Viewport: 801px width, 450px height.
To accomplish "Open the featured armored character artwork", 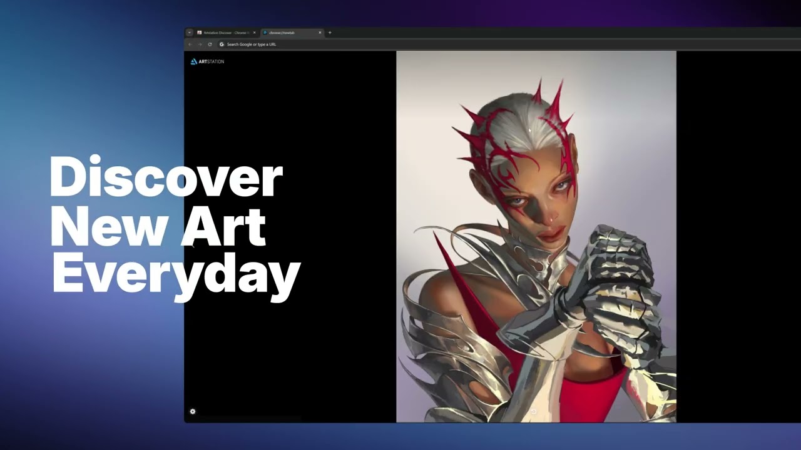I will (x=536, y=237).
